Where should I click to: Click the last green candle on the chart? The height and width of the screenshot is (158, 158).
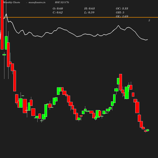[148, 130]
